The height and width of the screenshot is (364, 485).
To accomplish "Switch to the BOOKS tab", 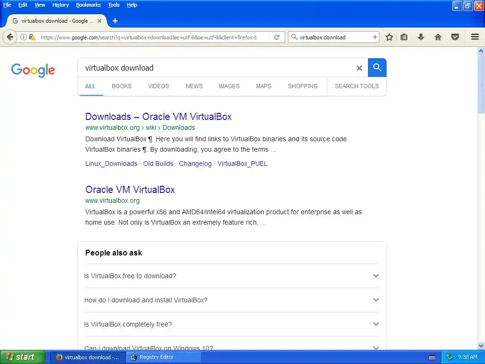I will [x=122, y=86].
